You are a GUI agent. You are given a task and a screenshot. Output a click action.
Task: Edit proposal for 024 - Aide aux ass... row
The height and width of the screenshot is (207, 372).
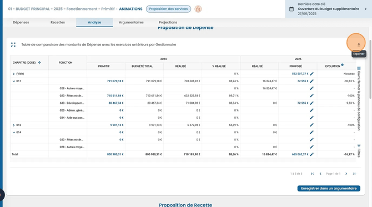[x=311, y=118]
